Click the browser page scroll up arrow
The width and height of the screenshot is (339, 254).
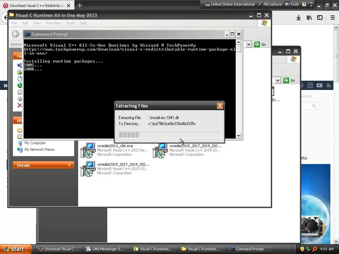[336, 27]
